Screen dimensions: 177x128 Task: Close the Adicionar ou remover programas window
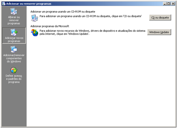click(x=173, y=4)
